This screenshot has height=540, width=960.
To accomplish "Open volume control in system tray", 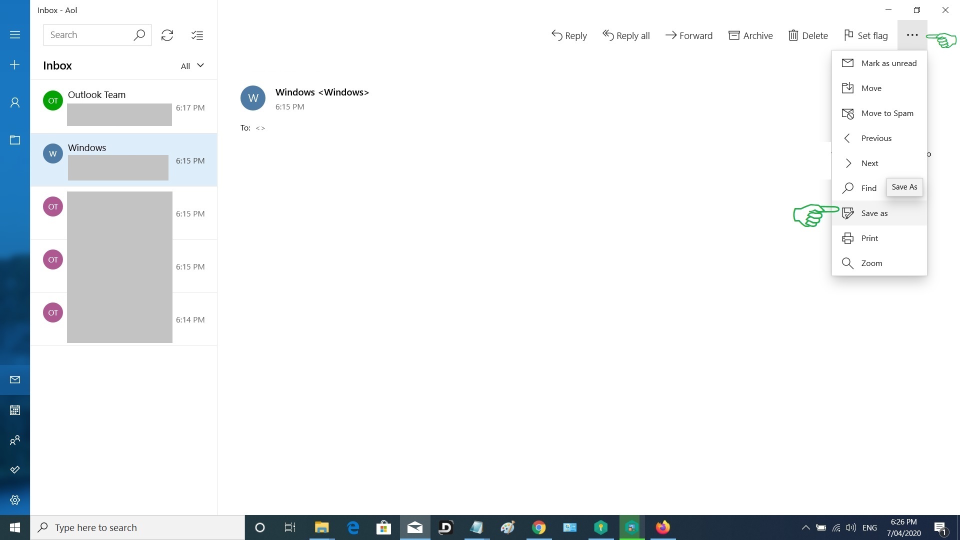I will pyautogui.click(x=851, y=527).
